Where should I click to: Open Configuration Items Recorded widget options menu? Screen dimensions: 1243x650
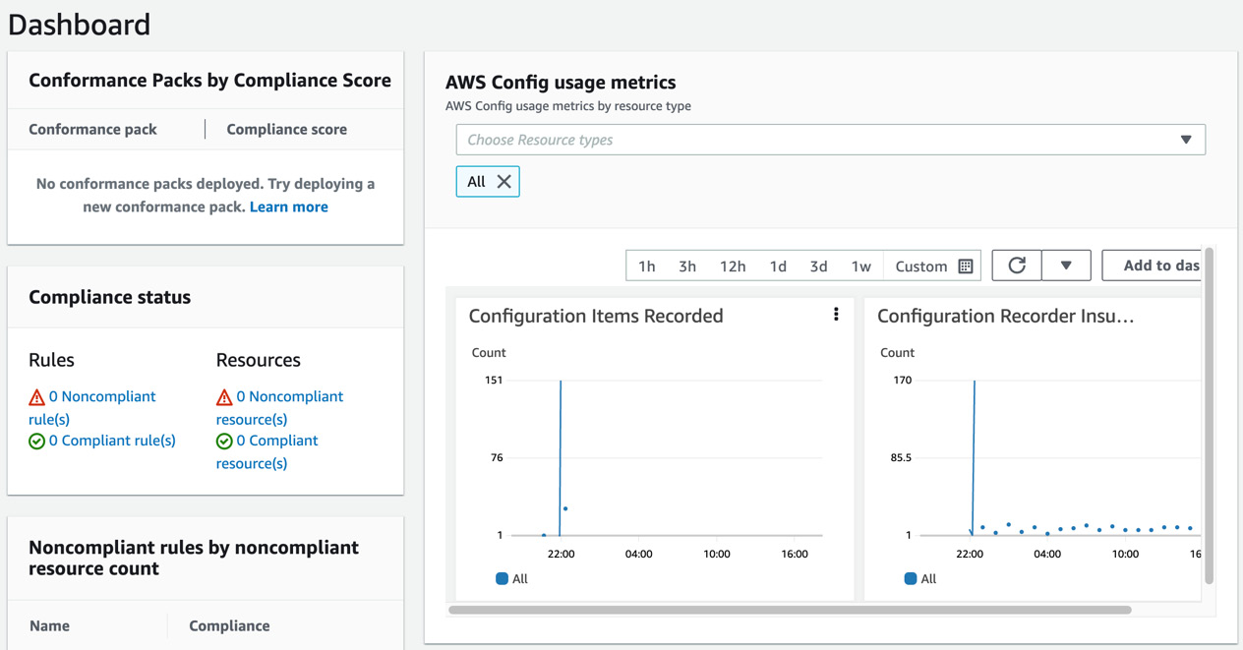coord(836,315)
